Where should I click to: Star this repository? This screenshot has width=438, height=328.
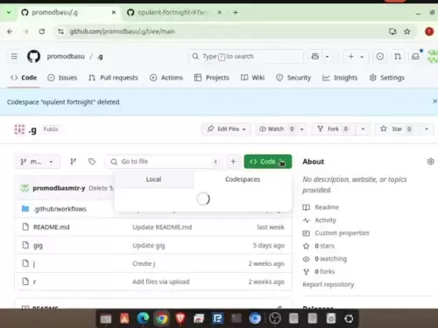coord(397,129)
